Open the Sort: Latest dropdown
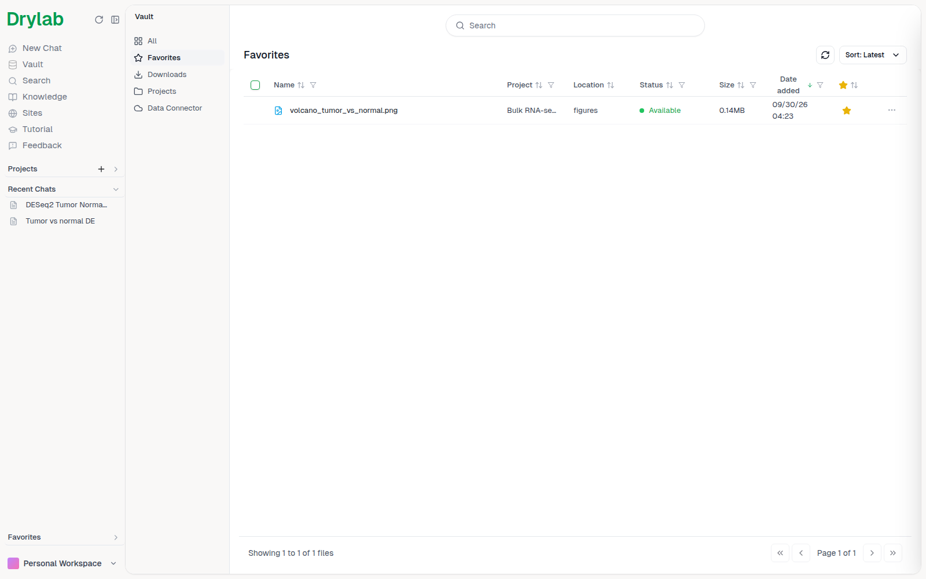The height and width of the screenshot is (579, 926). [x=873, y=55]
